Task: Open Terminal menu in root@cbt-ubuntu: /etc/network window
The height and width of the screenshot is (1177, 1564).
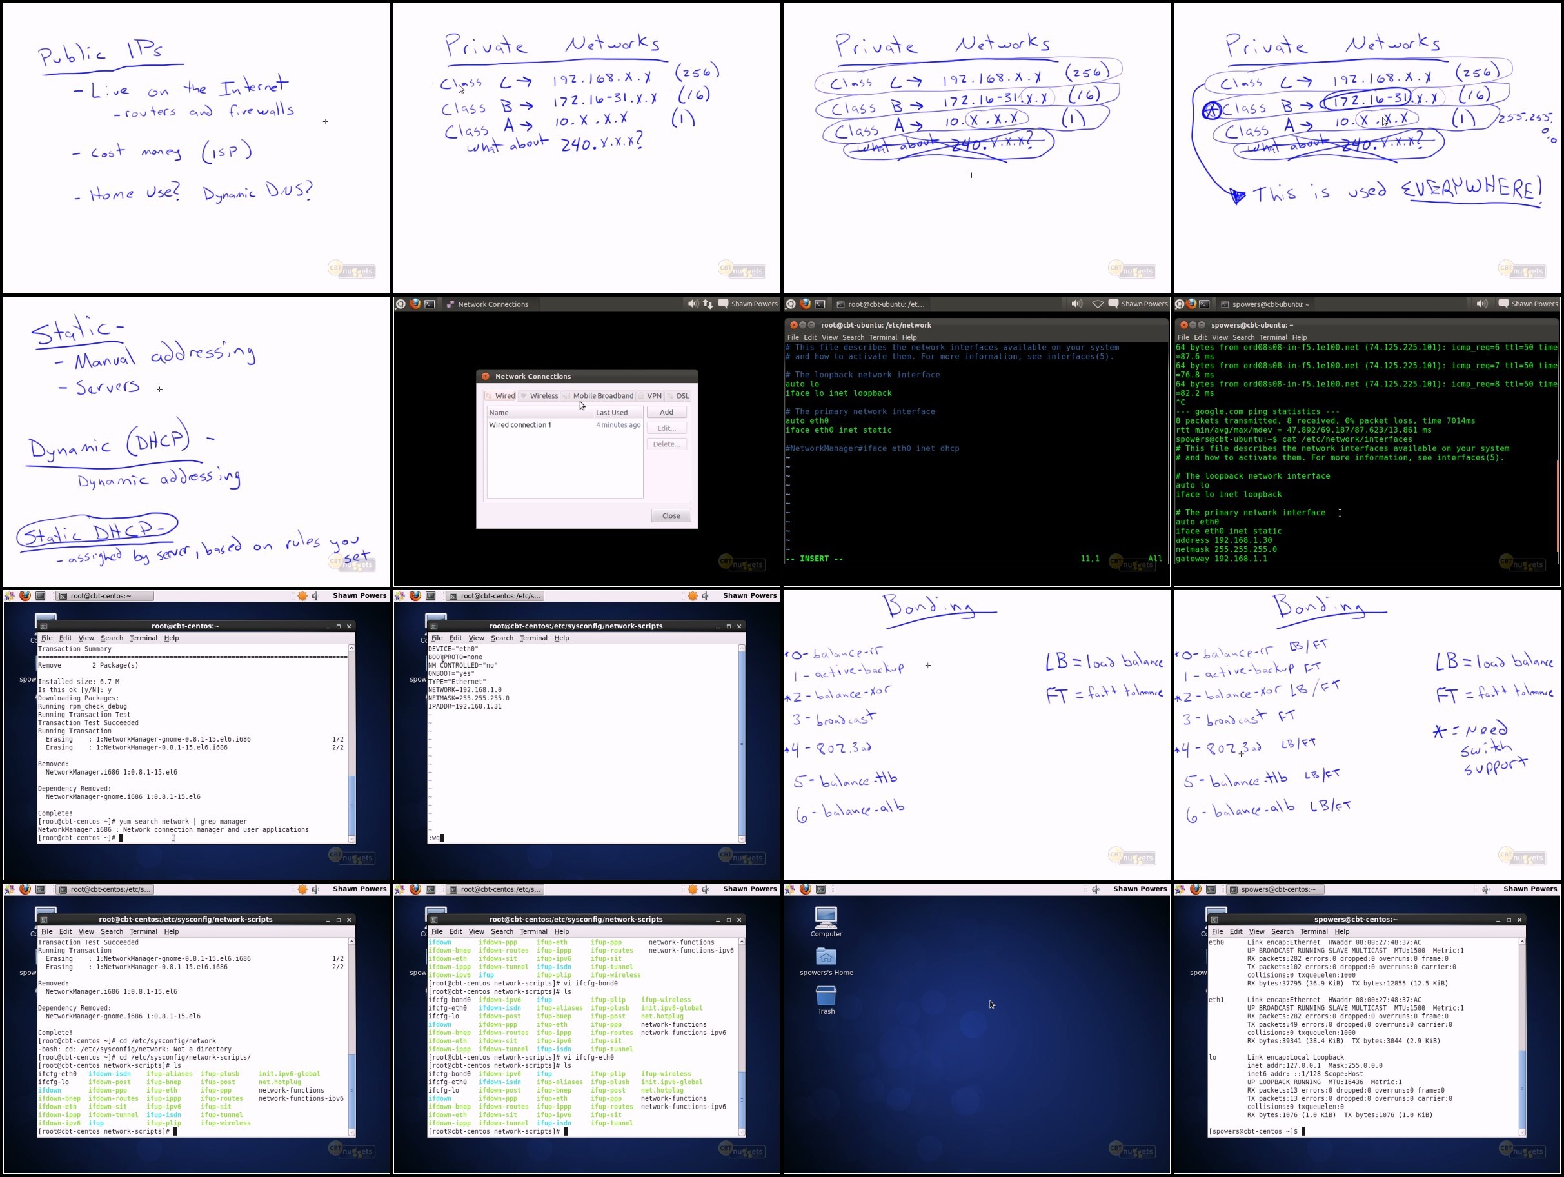Action: tap(883, 337)
